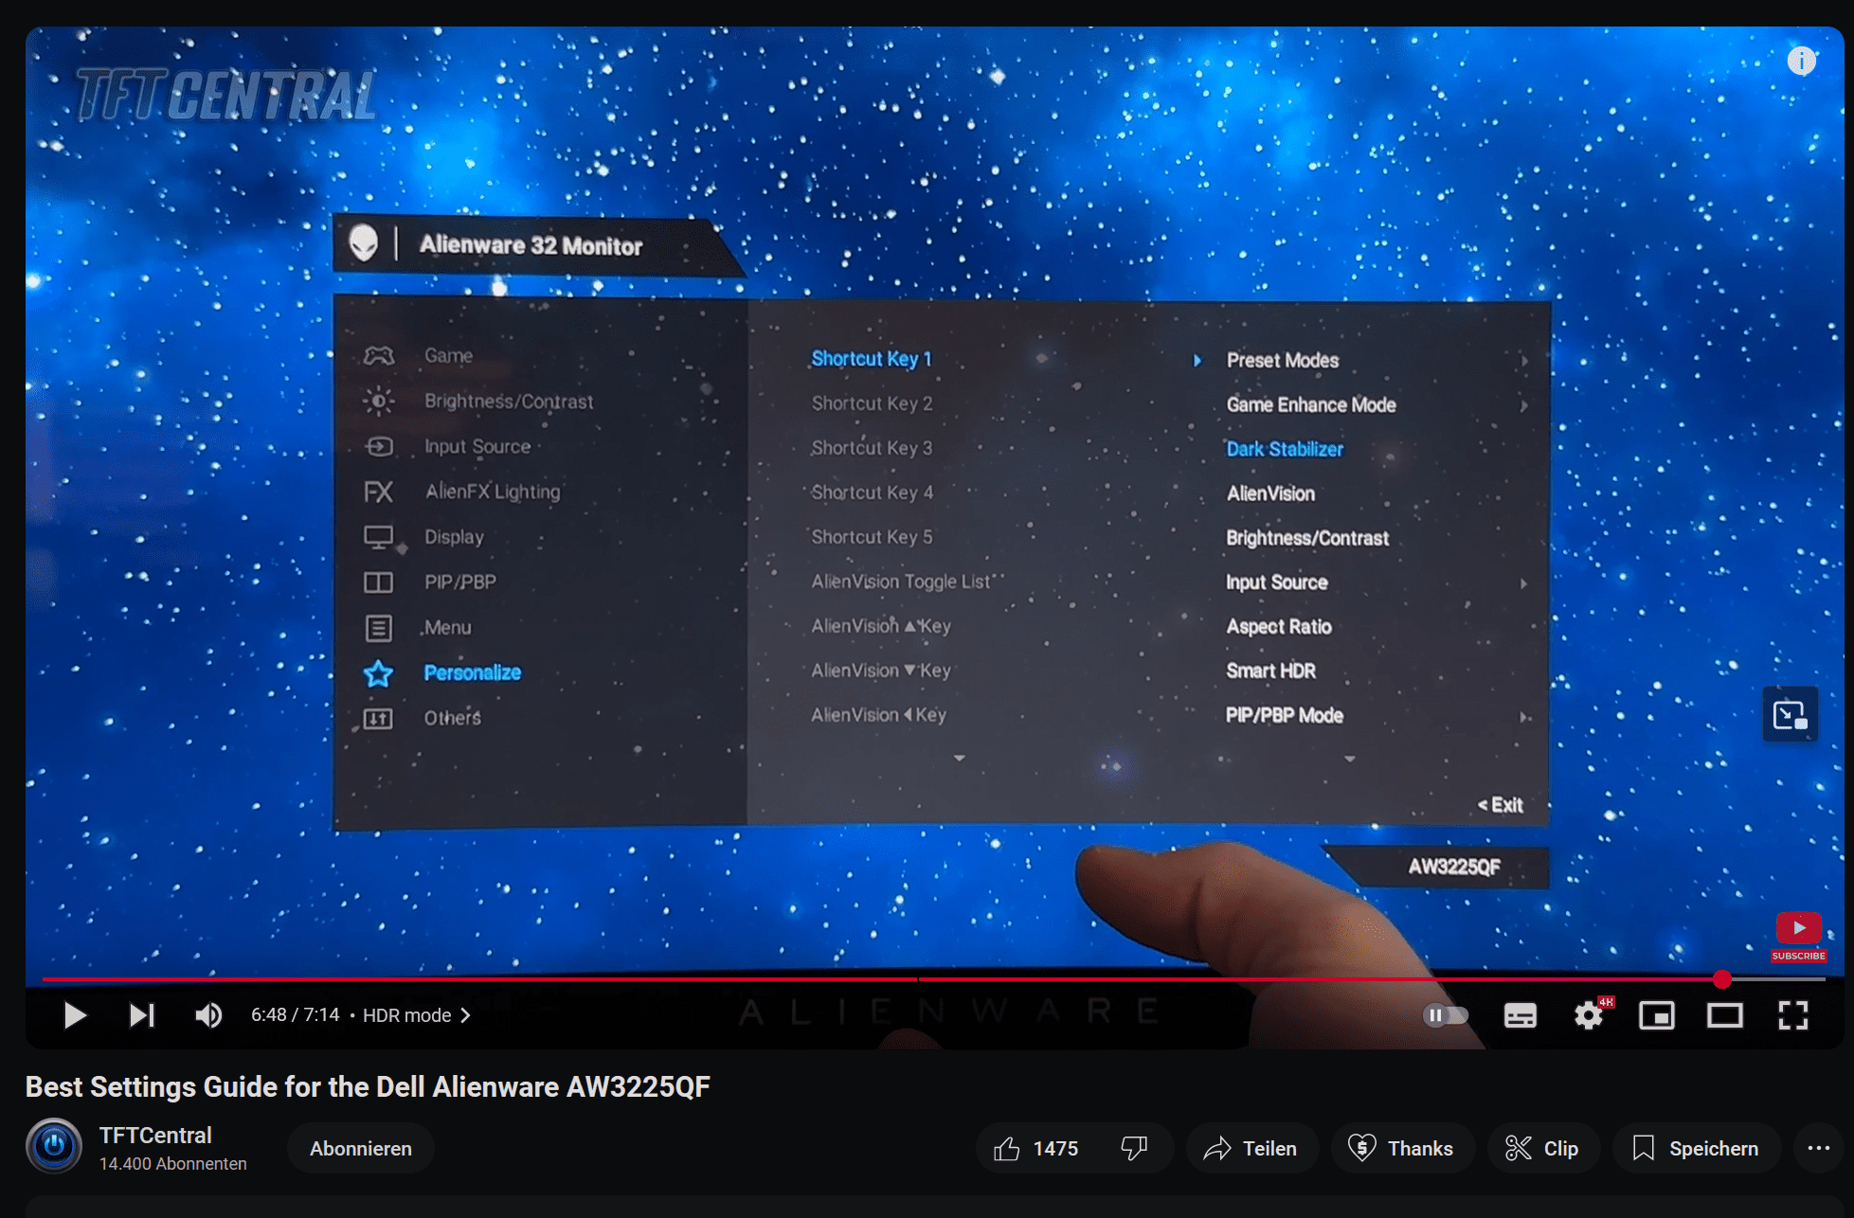Click the Exit label in OSD

[x=1501, y=805]
